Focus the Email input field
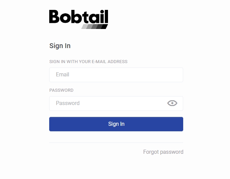230x179 pixels. pyautogui.click(x=116, y=75)
